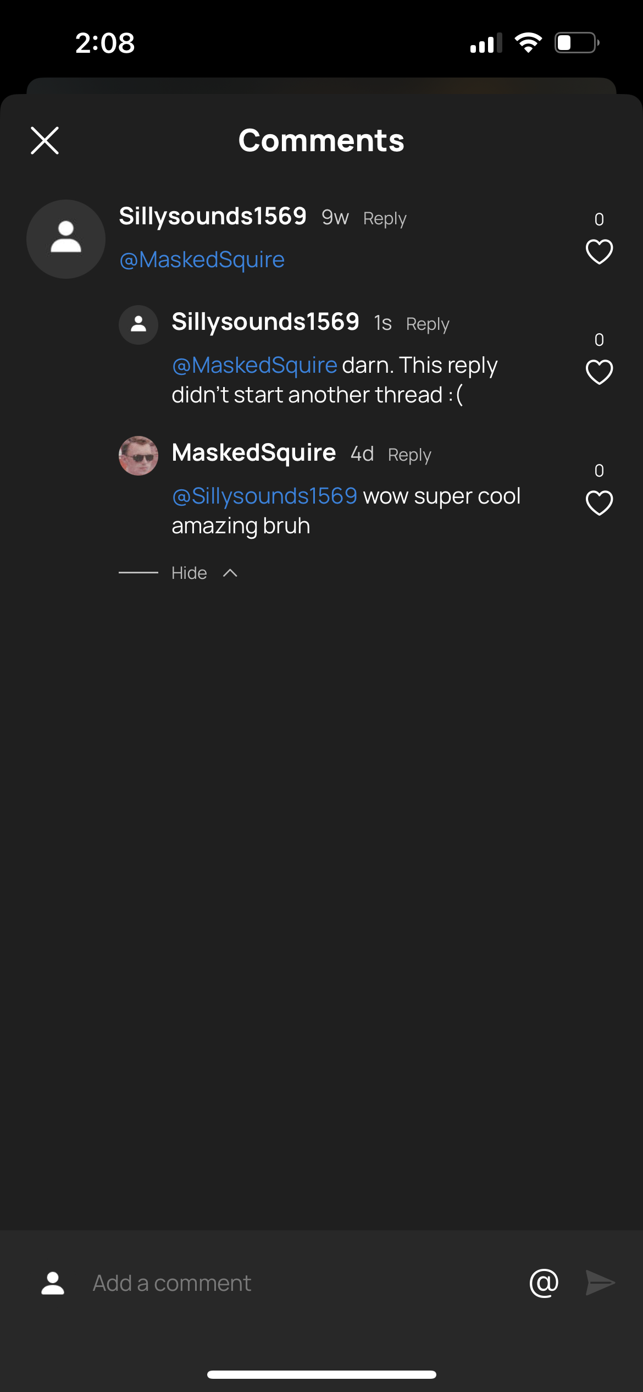Click MaskedSquire's username
This screenshot has height=1392, width=643.
pos(254,452)
